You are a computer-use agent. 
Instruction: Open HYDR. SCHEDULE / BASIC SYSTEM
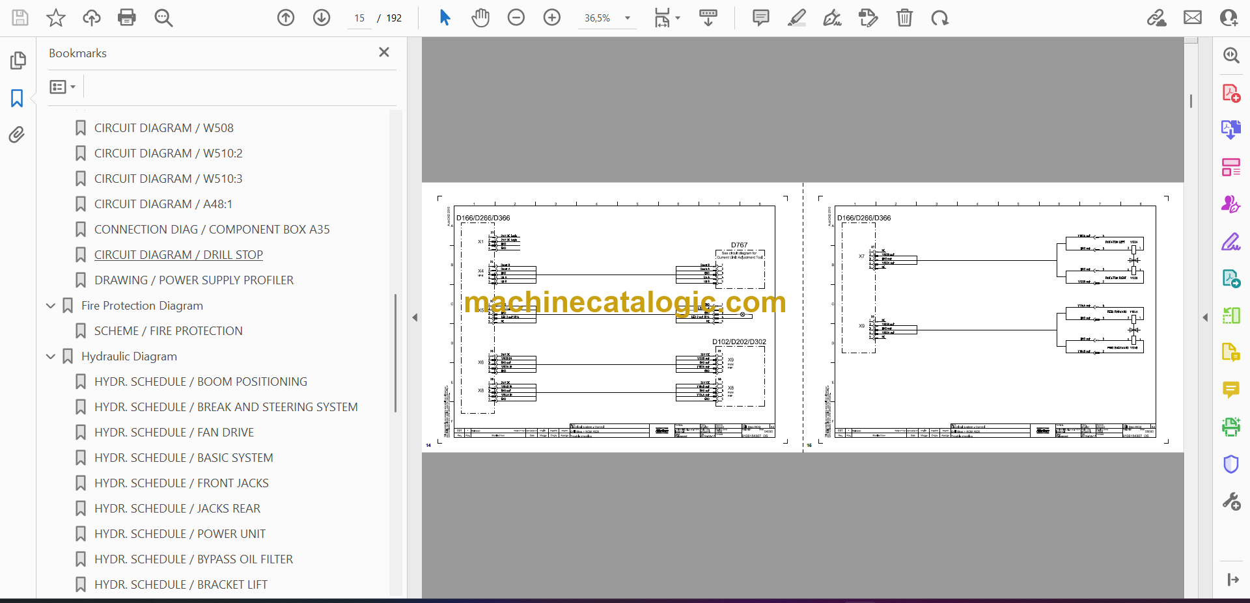pyautogui.click(x=184, y=458)
